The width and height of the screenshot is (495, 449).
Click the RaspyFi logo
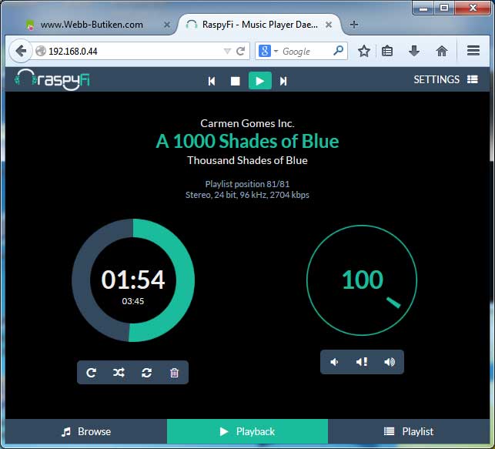pyautogui.click(x=52, y=79)
